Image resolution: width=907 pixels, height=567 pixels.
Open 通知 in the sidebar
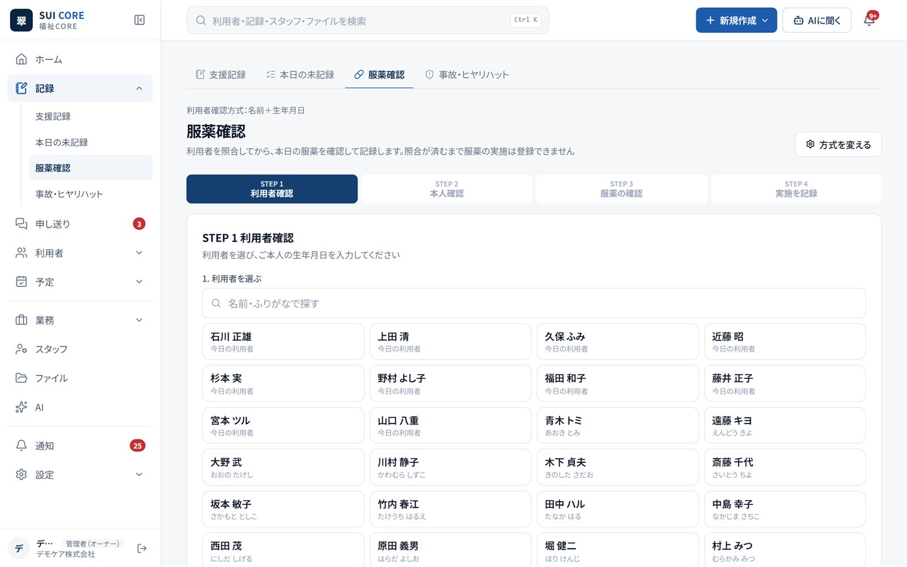tap(80, 446)
